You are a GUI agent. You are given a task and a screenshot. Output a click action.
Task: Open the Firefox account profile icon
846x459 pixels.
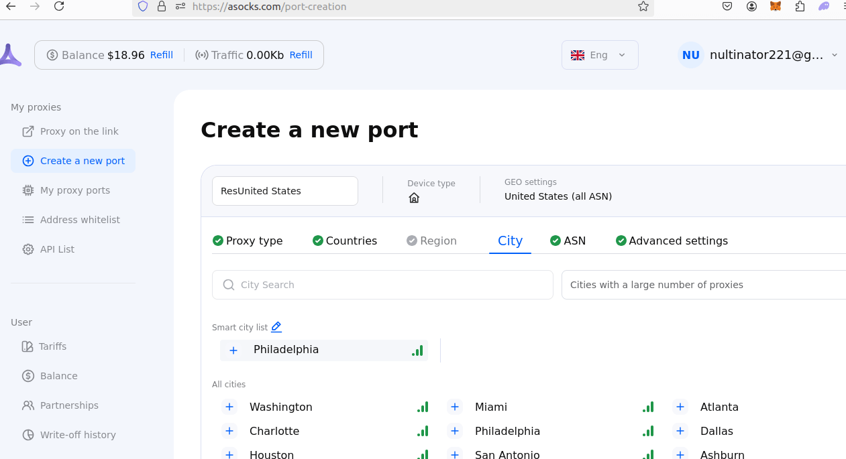[751, 7]
